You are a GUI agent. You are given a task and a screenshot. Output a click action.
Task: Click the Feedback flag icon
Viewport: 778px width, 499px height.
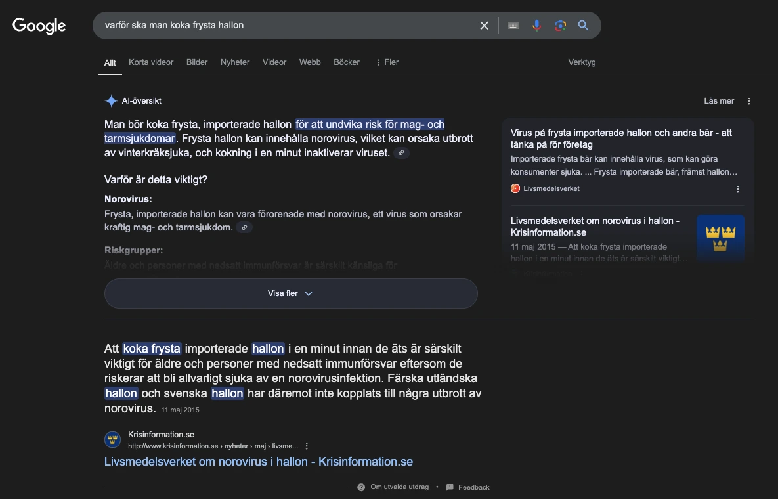pyautogui.click(x=449, y=487)
